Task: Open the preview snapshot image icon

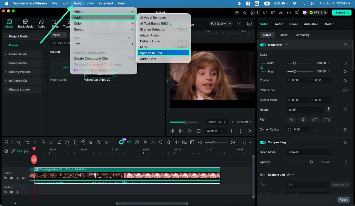Action: pyautogui.click(x=249, y=24)
